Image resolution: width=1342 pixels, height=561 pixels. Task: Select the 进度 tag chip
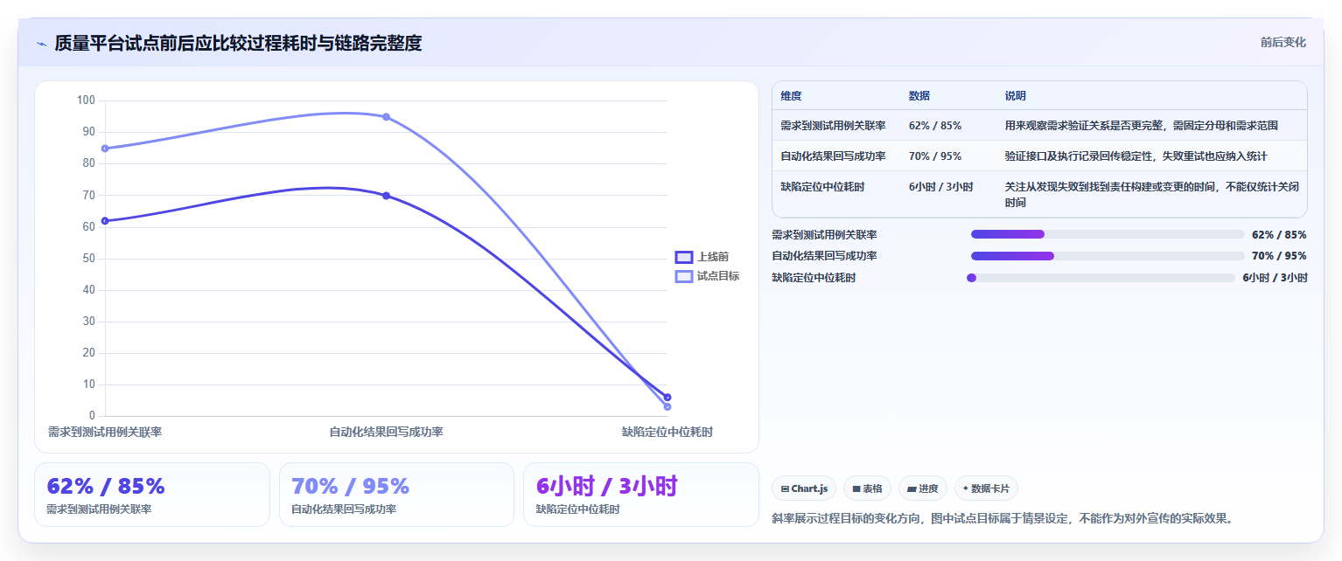[x=923, y=488]
